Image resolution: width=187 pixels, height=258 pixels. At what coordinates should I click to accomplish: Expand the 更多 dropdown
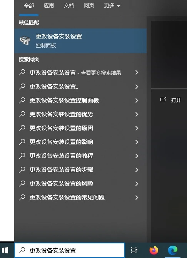pyautogui.click(x=112, y=6)
